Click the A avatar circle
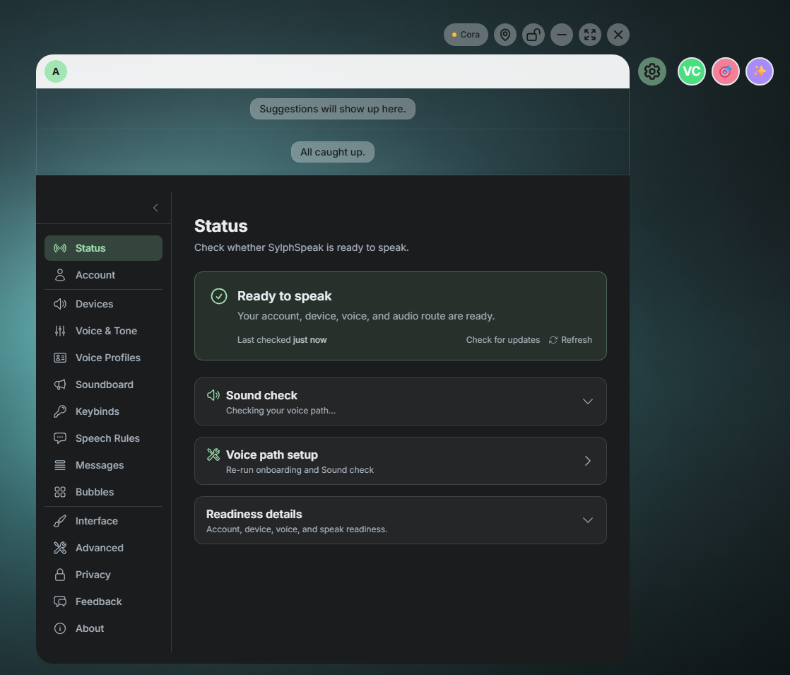The image size is (790, 675). tap(56, 71)
